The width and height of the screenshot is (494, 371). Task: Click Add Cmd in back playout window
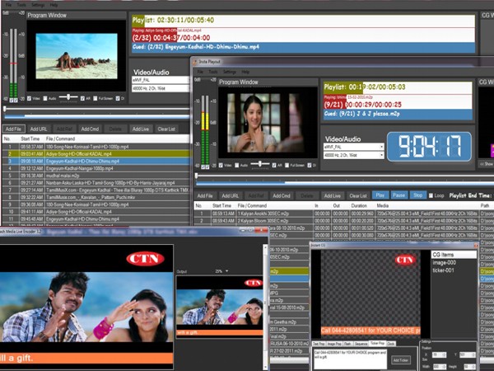click(90, 129)
